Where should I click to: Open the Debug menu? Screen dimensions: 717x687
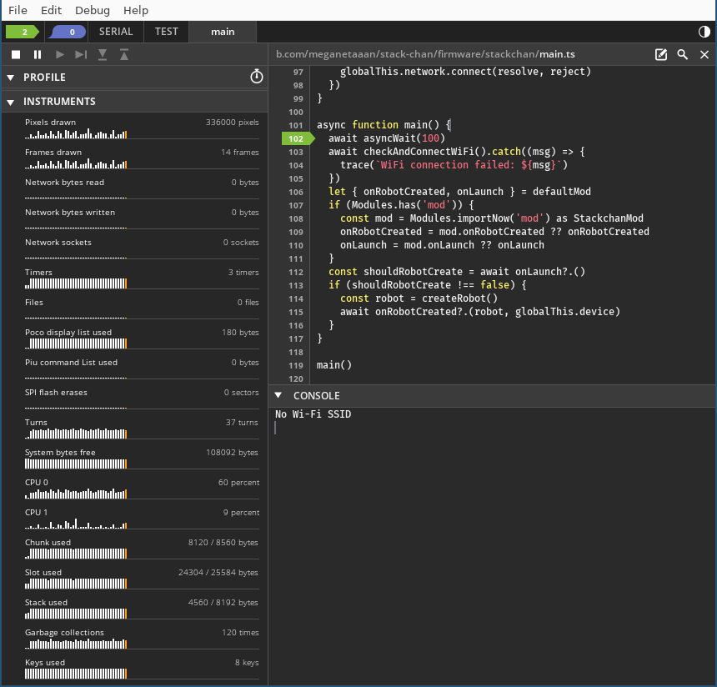[x=93, y=10]
